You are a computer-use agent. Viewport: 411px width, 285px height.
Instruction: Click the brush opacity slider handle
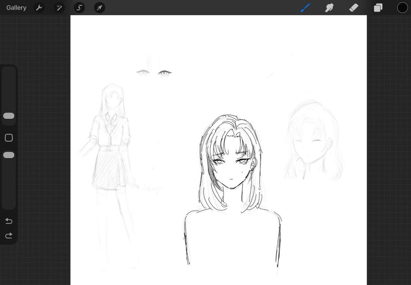(9, 155)
